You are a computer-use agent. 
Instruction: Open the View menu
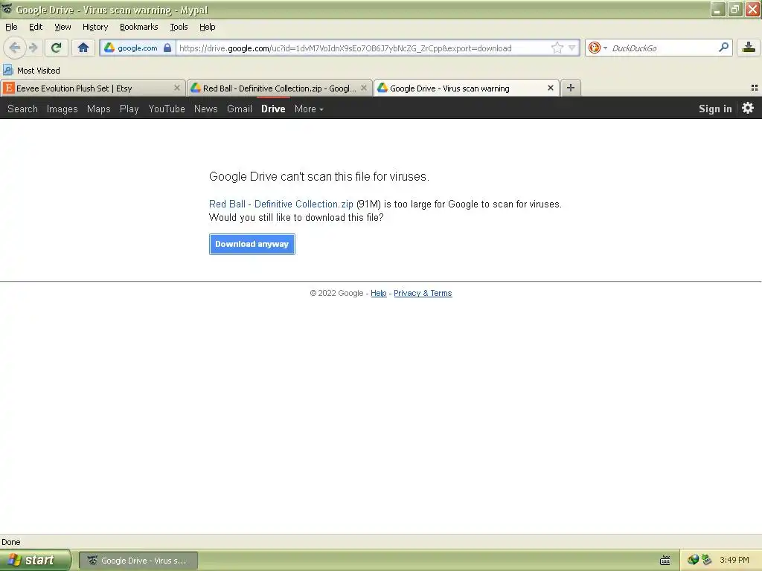coord(63,27)
